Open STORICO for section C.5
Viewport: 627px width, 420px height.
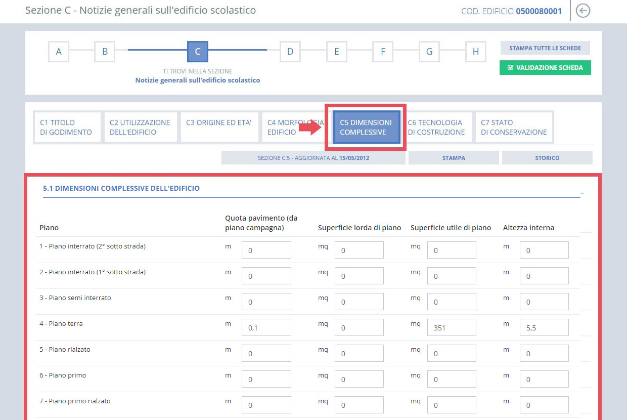(547, 157)
